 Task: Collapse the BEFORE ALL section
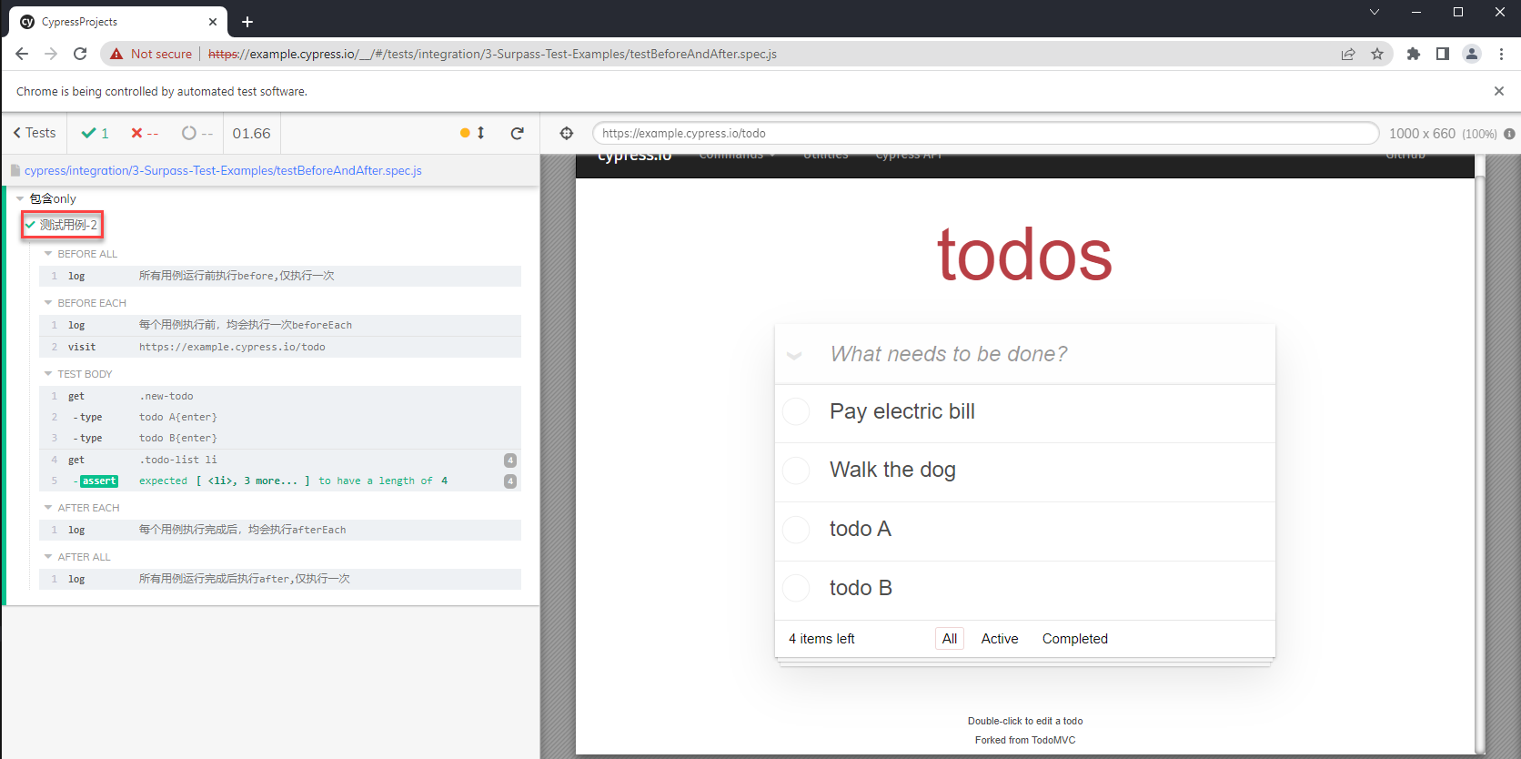[x=48, y=254]
